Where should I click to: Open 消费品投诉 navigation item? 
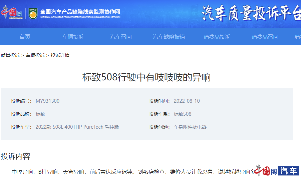pos(217,37)
